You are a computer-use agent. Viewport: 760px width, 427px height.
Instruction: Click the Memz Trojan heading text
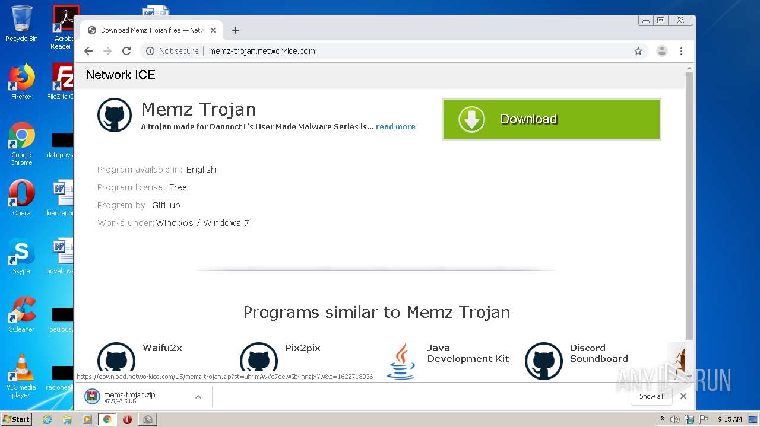[198, 109]
